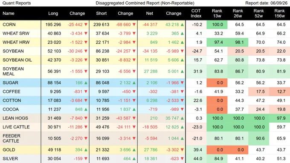Click LEAN HOGS Rank 156w cell 97.9
Viewport: 290px width, 163px height.
click(279, 118)
